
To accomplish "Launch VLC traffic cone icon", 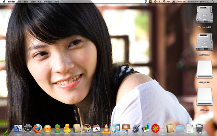I will tap(106, 128).
